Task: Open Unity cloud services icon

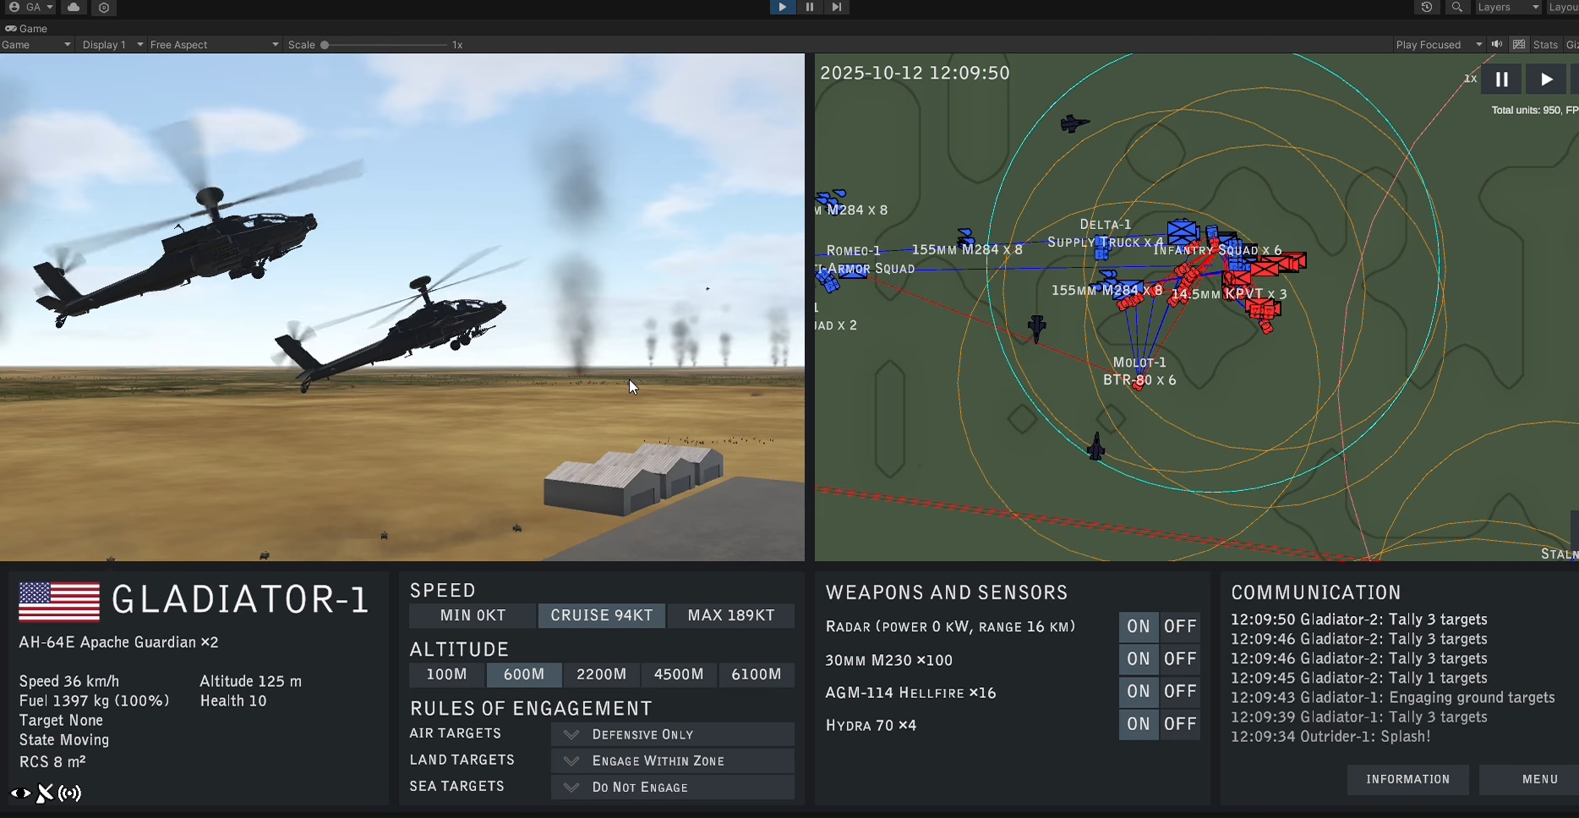Action: [74, 8]
